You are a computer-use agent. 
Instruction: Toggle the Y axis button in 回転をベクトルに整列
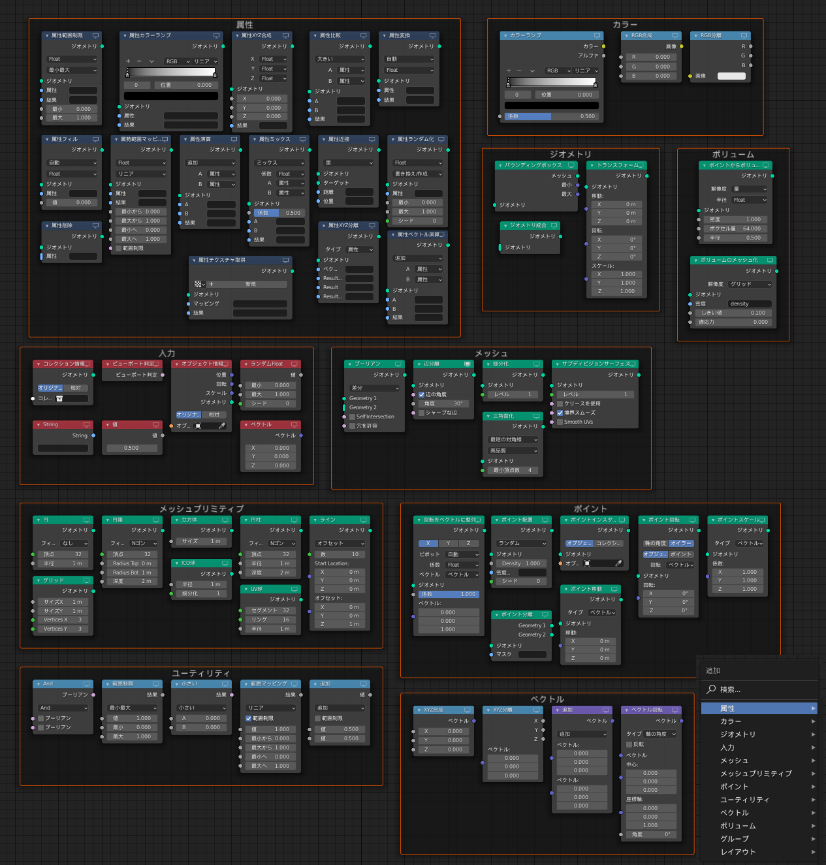(448, 543)
